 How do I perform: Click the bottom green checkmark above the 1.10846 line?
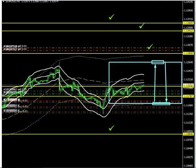click(x=112, y=128)
